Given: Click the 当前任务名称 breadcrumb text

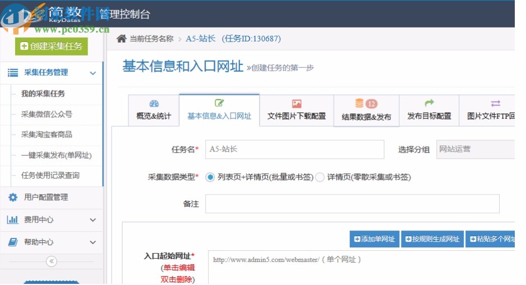Looking at the screenshot, I should tap(151, 39).
